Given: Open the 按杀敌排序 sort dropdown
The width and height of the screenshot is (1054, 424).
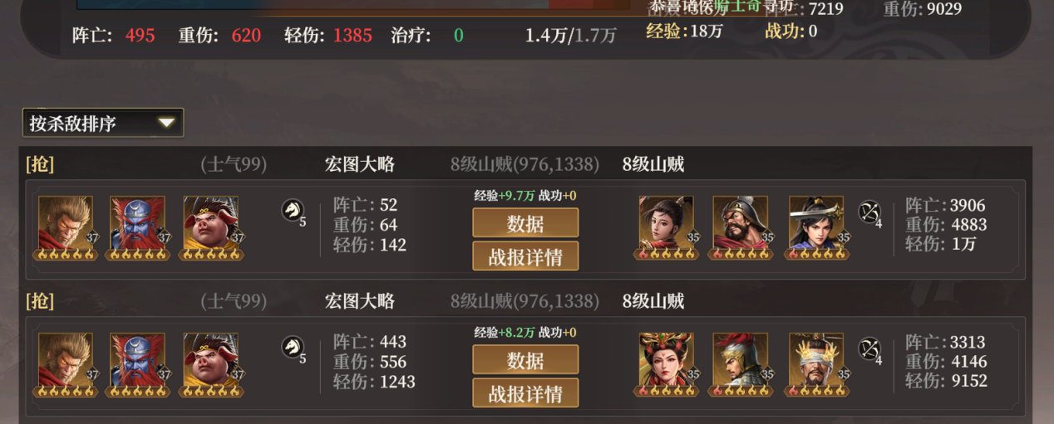Looking at the screenshot, I should point(103,123).
